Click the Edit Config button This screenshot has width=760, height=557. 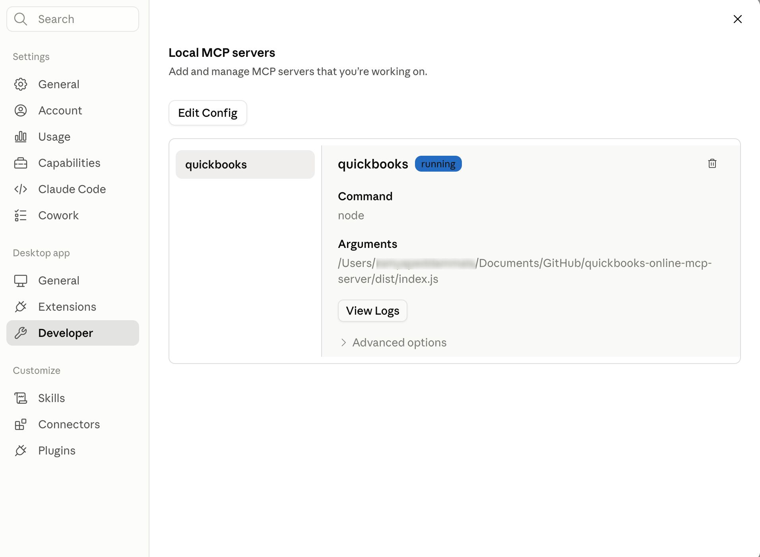coord(208,113)
